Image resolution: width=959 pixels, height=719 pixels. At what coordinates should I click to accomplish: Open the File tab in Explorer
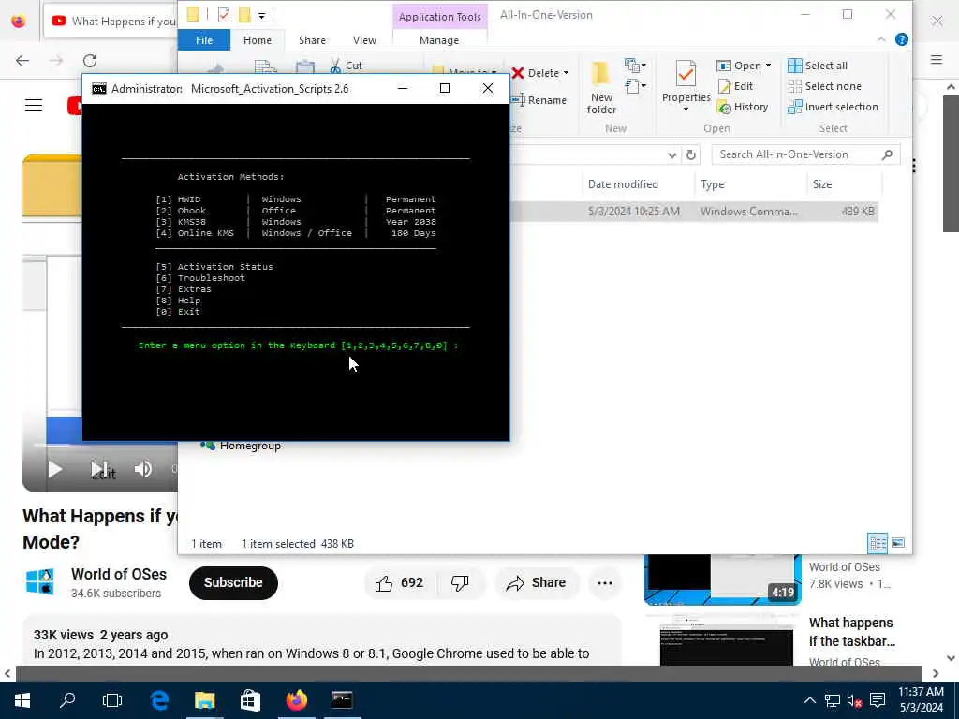(x=204, y=40)
